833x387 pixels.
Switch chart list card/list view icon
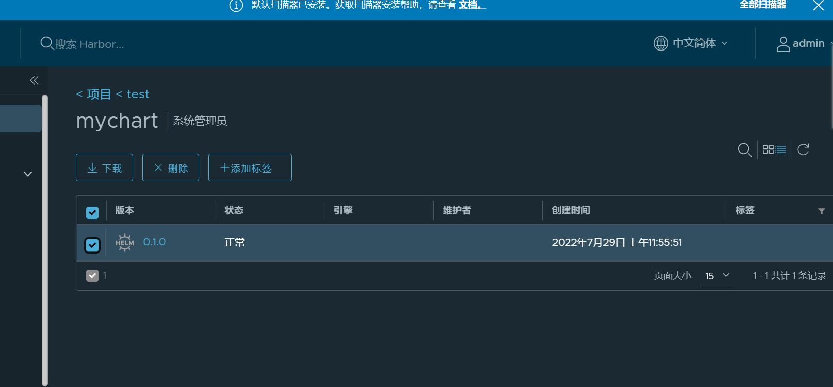(x=774, y=149)
